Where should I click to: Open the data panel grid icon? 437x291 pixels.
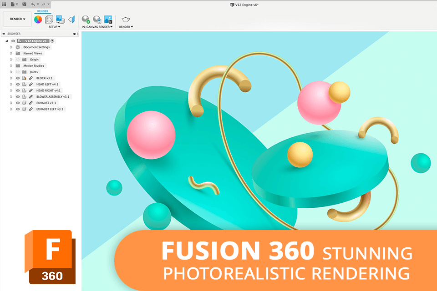point(4,4)
